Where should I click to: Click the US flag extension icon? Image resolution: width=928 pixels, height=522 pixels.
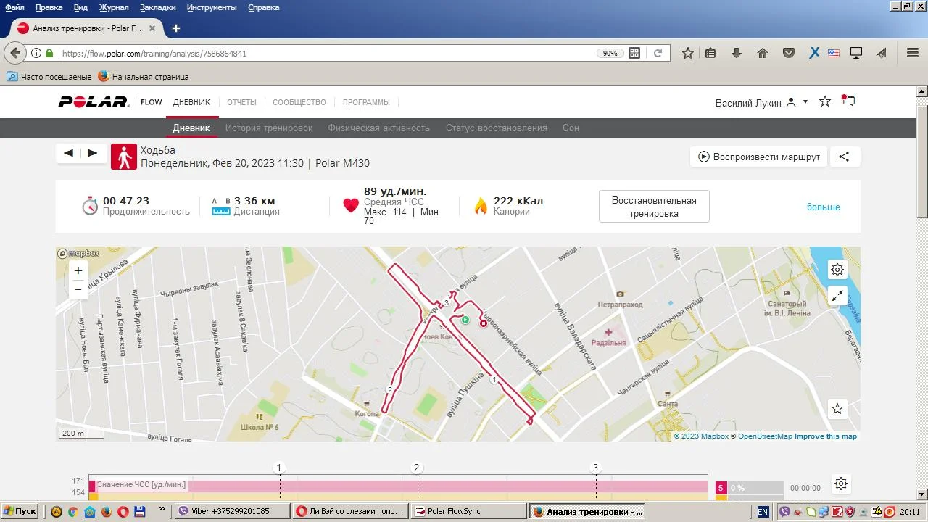(834, 53)
